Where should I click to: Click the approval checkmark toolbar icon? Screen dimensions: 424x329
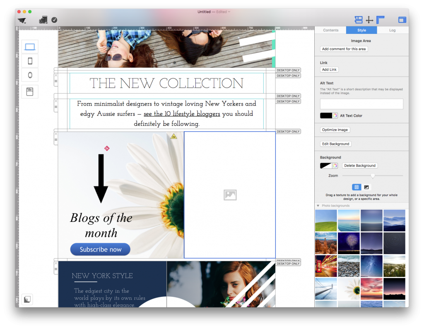pyautogui.click(x=54, y=19)
